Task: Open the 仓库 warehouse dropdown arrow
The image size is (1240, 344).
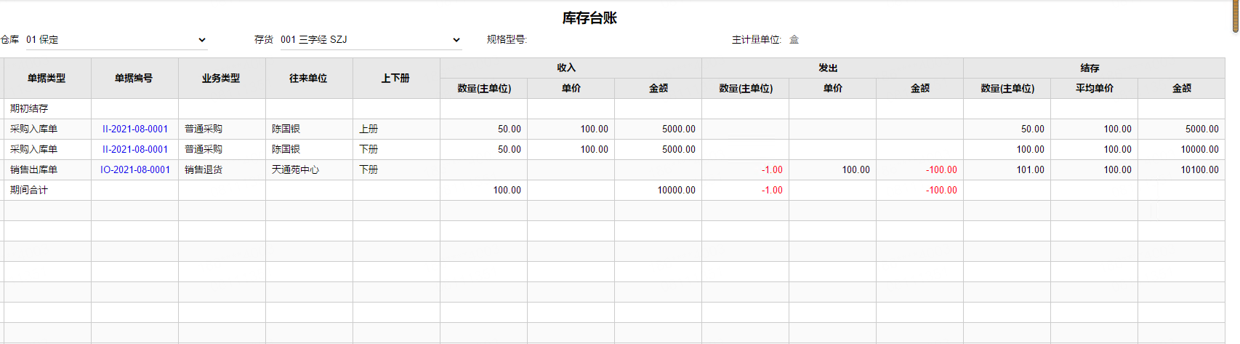Action: 202,40
